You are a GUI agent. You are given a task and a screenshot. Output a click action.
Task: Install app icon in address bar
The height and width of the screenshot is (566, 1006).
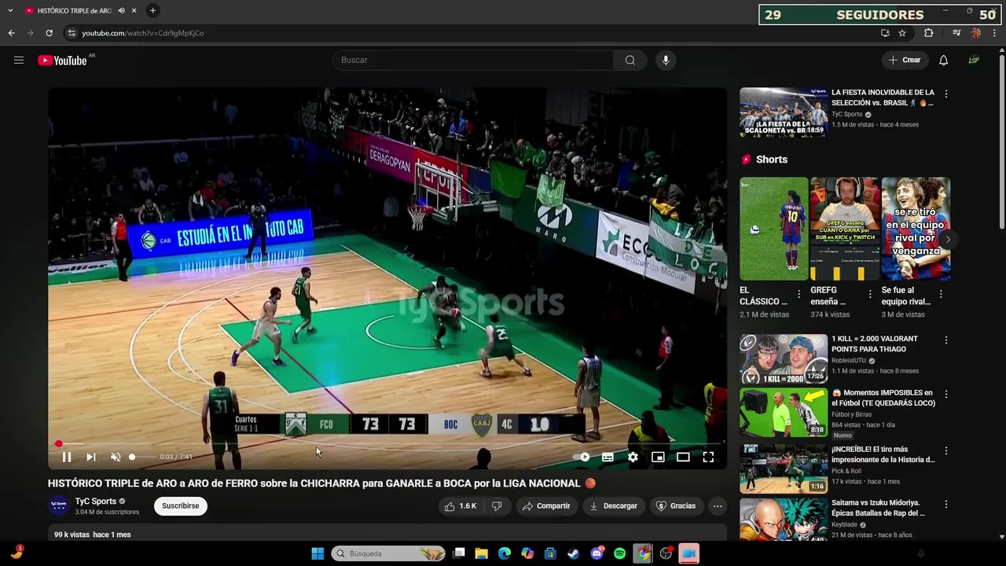pos(885,33)
